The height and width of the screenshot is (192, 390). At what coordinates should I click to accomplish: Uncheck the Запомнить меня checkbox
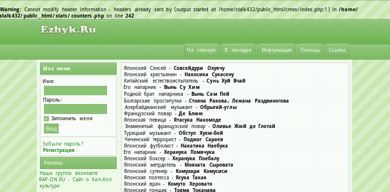[x=46, y=119]
